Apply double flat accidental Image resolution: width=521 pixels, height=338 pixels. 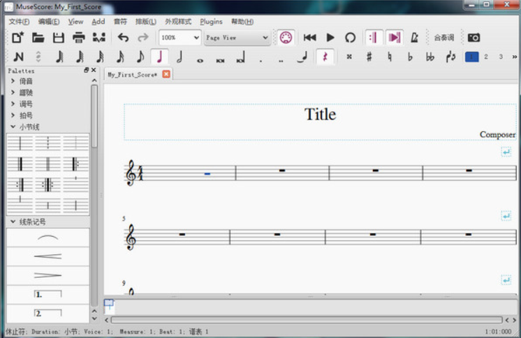pyautogui.click(x=430, y=57)
